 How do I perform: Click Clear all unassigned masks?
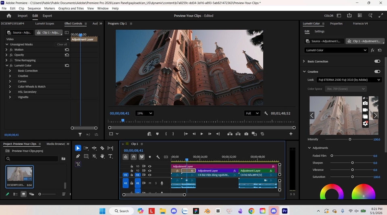coord(62,45)
